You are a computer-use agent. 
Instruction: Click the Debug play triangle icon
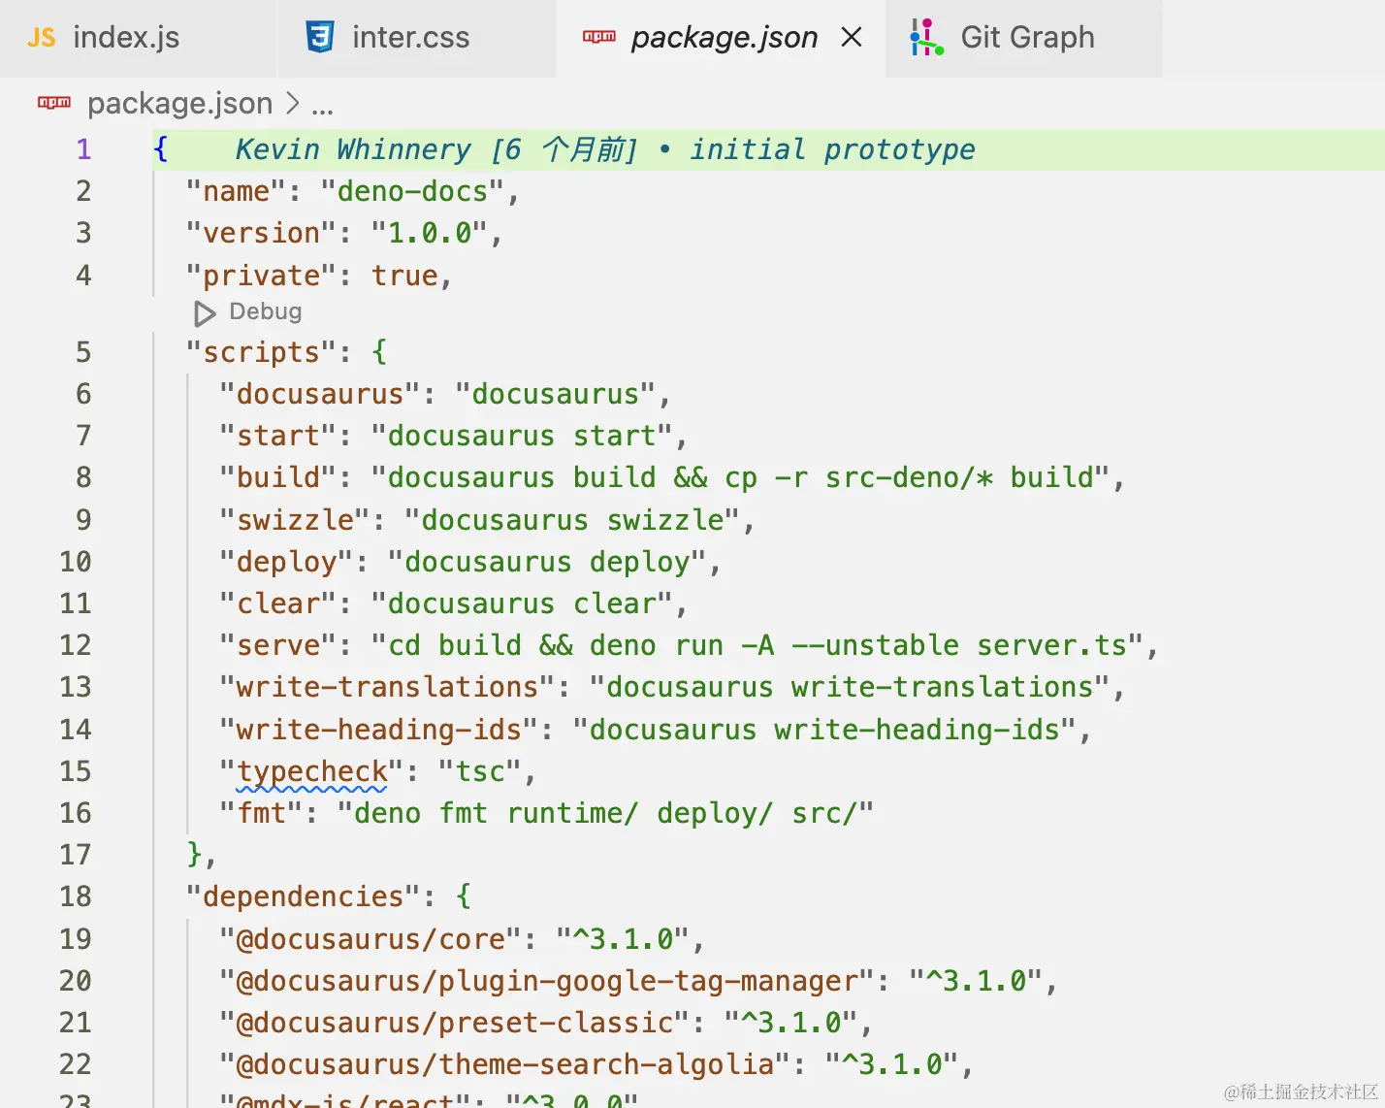tap(205, 313)
